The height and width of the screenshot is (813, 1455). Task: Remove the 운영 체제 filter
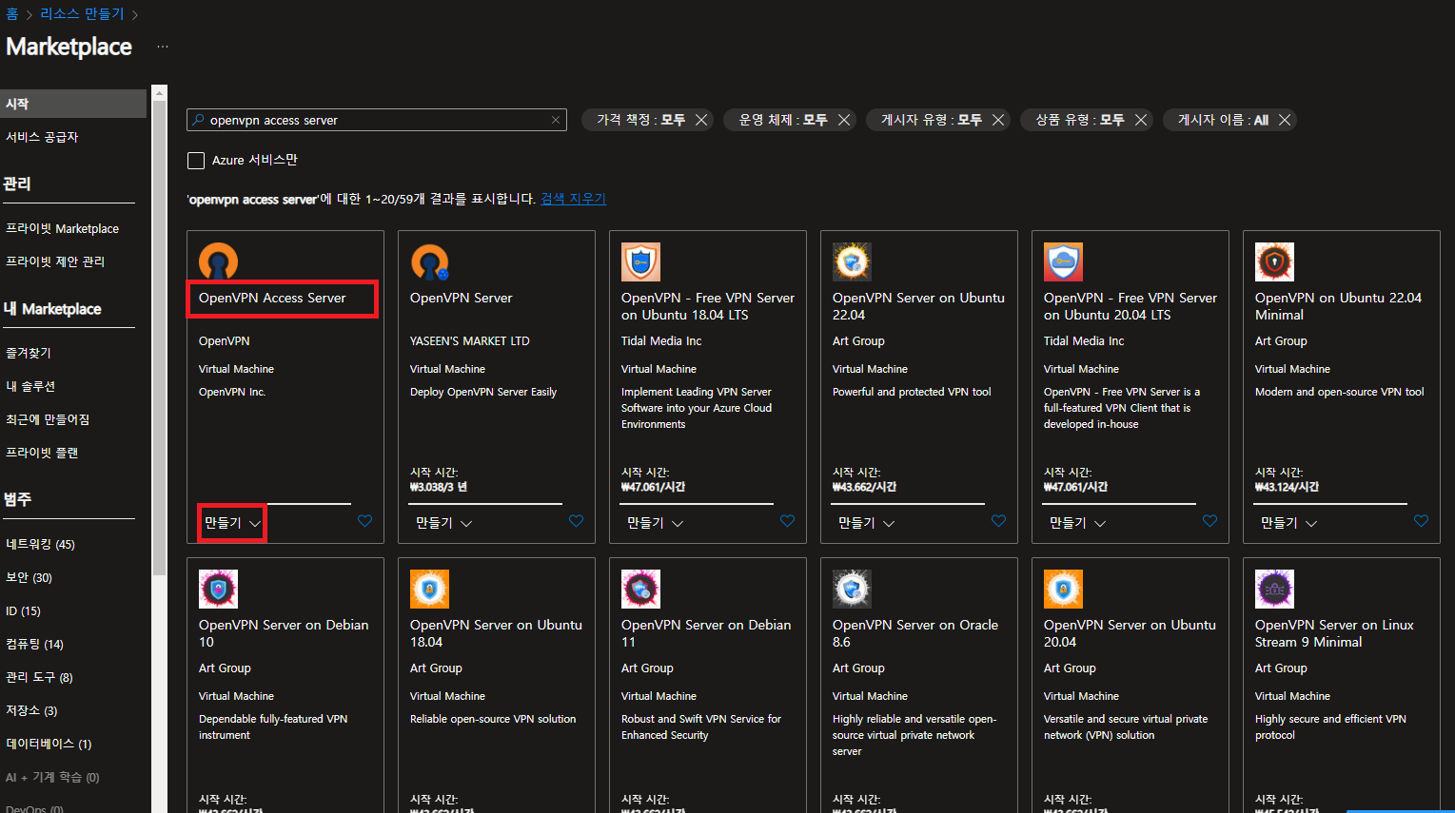click(x=844, y=120)
